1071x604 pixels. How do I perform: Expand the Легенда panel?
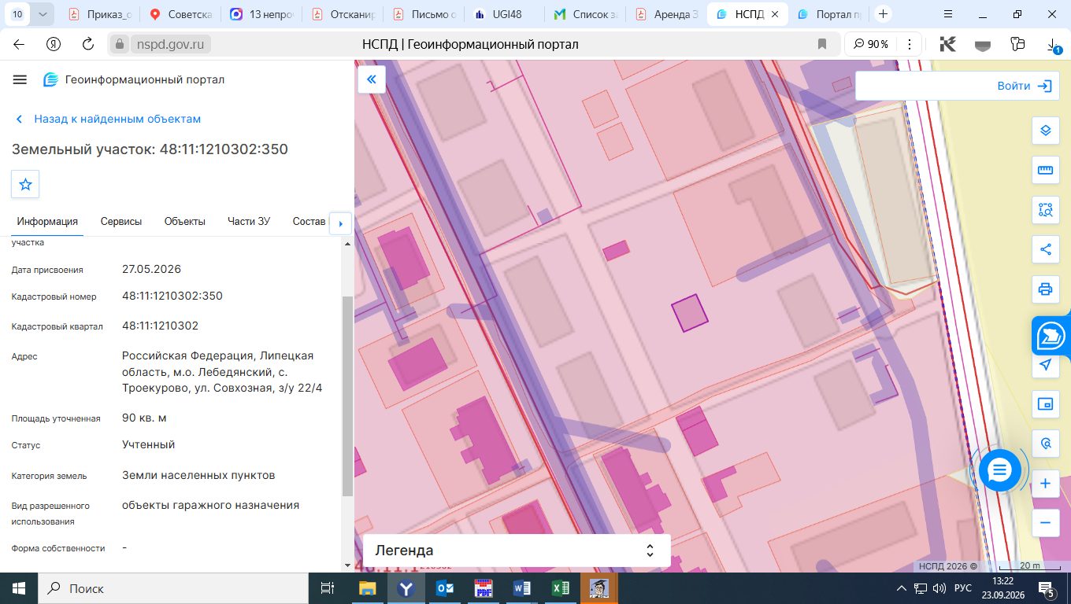[517, 551]
